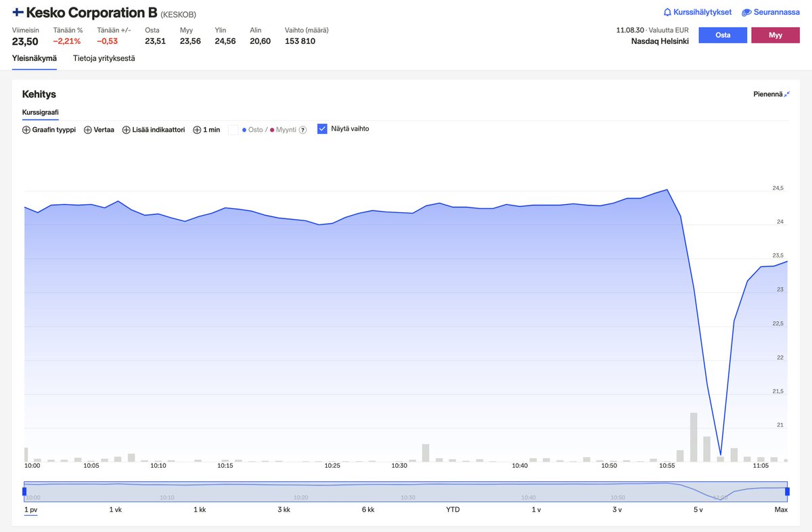Click the plus icon for Lisää indikaattori

click(127, 130)
